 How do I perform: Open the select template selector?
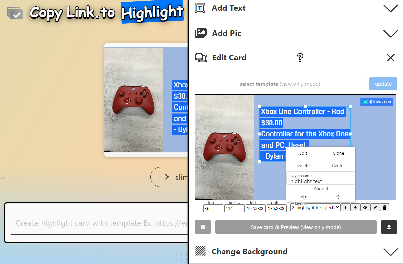[x=280, y=84]
